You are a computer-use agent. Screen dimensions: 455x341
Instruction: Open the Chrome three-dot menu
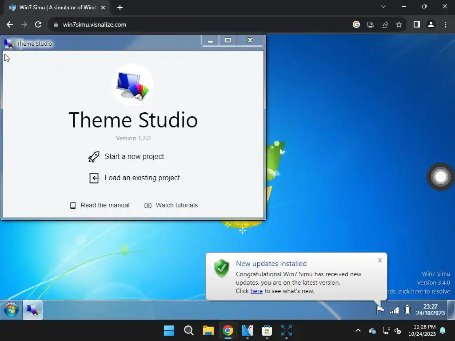tap(445, 25)
